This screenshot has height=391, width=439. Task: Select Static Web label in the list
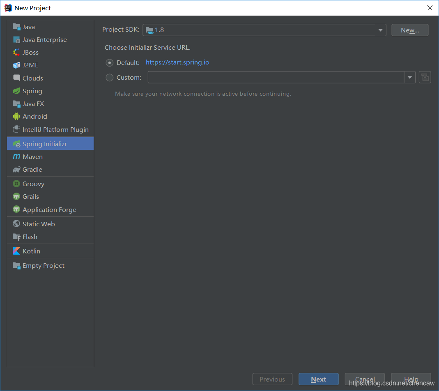tap(39, 224)
